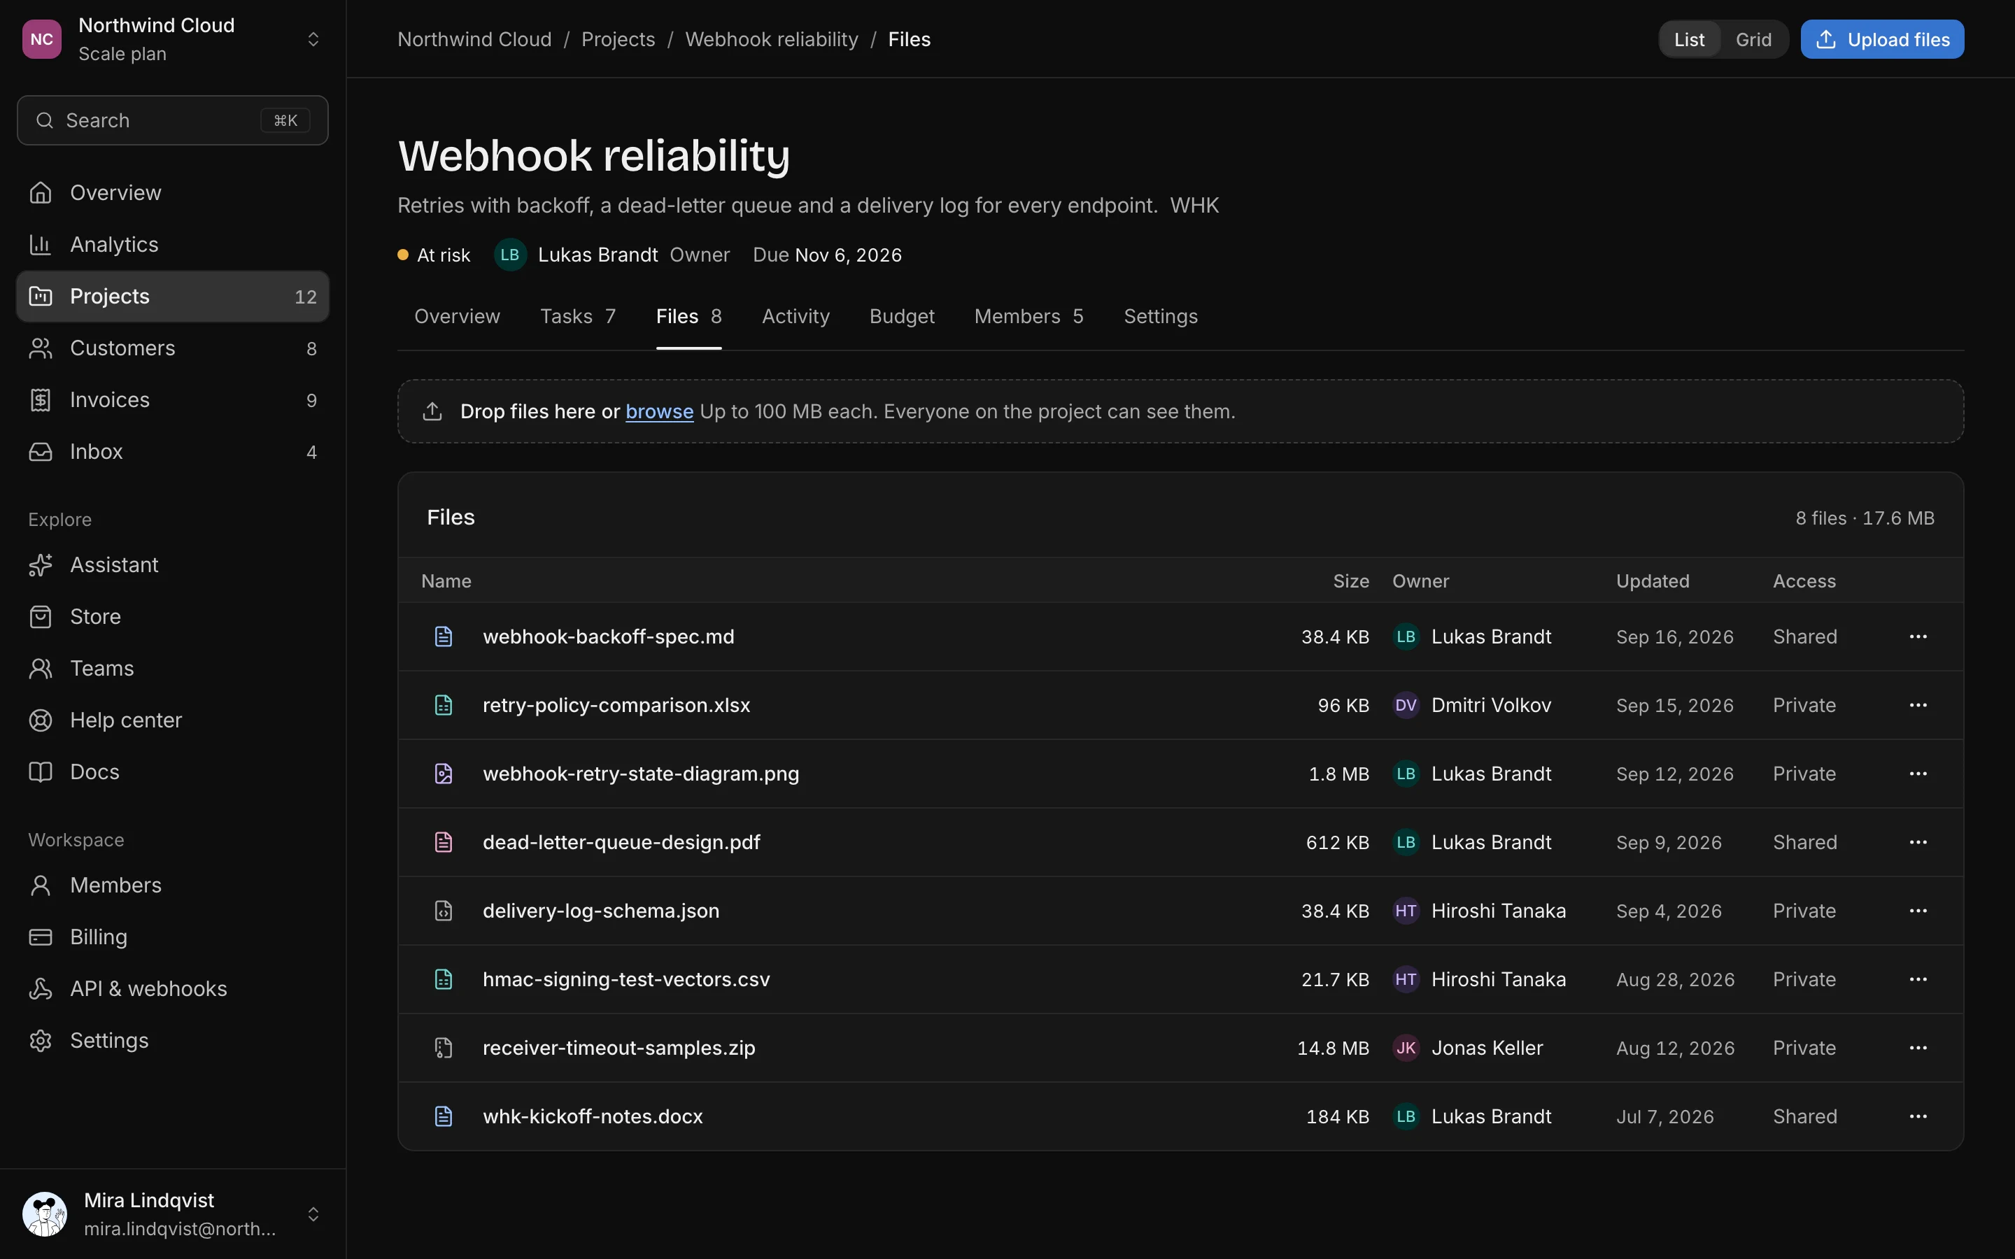Click the Help center lifebuoy icon
The height and width of the screenshot is (1259, 2015).
coord(40,720)
